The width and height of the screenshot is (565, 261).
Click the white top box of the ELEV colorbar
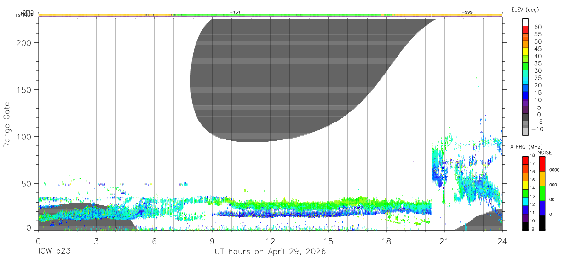pos(525,22)
